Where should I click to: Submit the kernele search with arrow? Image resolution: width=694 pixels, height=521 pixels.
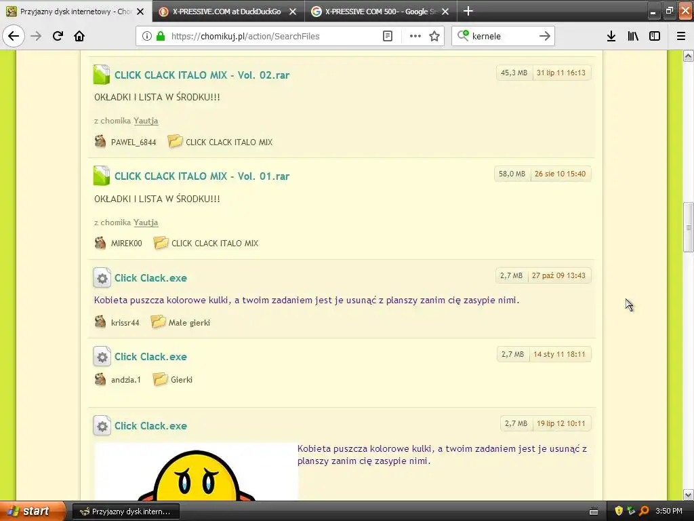[x=545, y=36]
